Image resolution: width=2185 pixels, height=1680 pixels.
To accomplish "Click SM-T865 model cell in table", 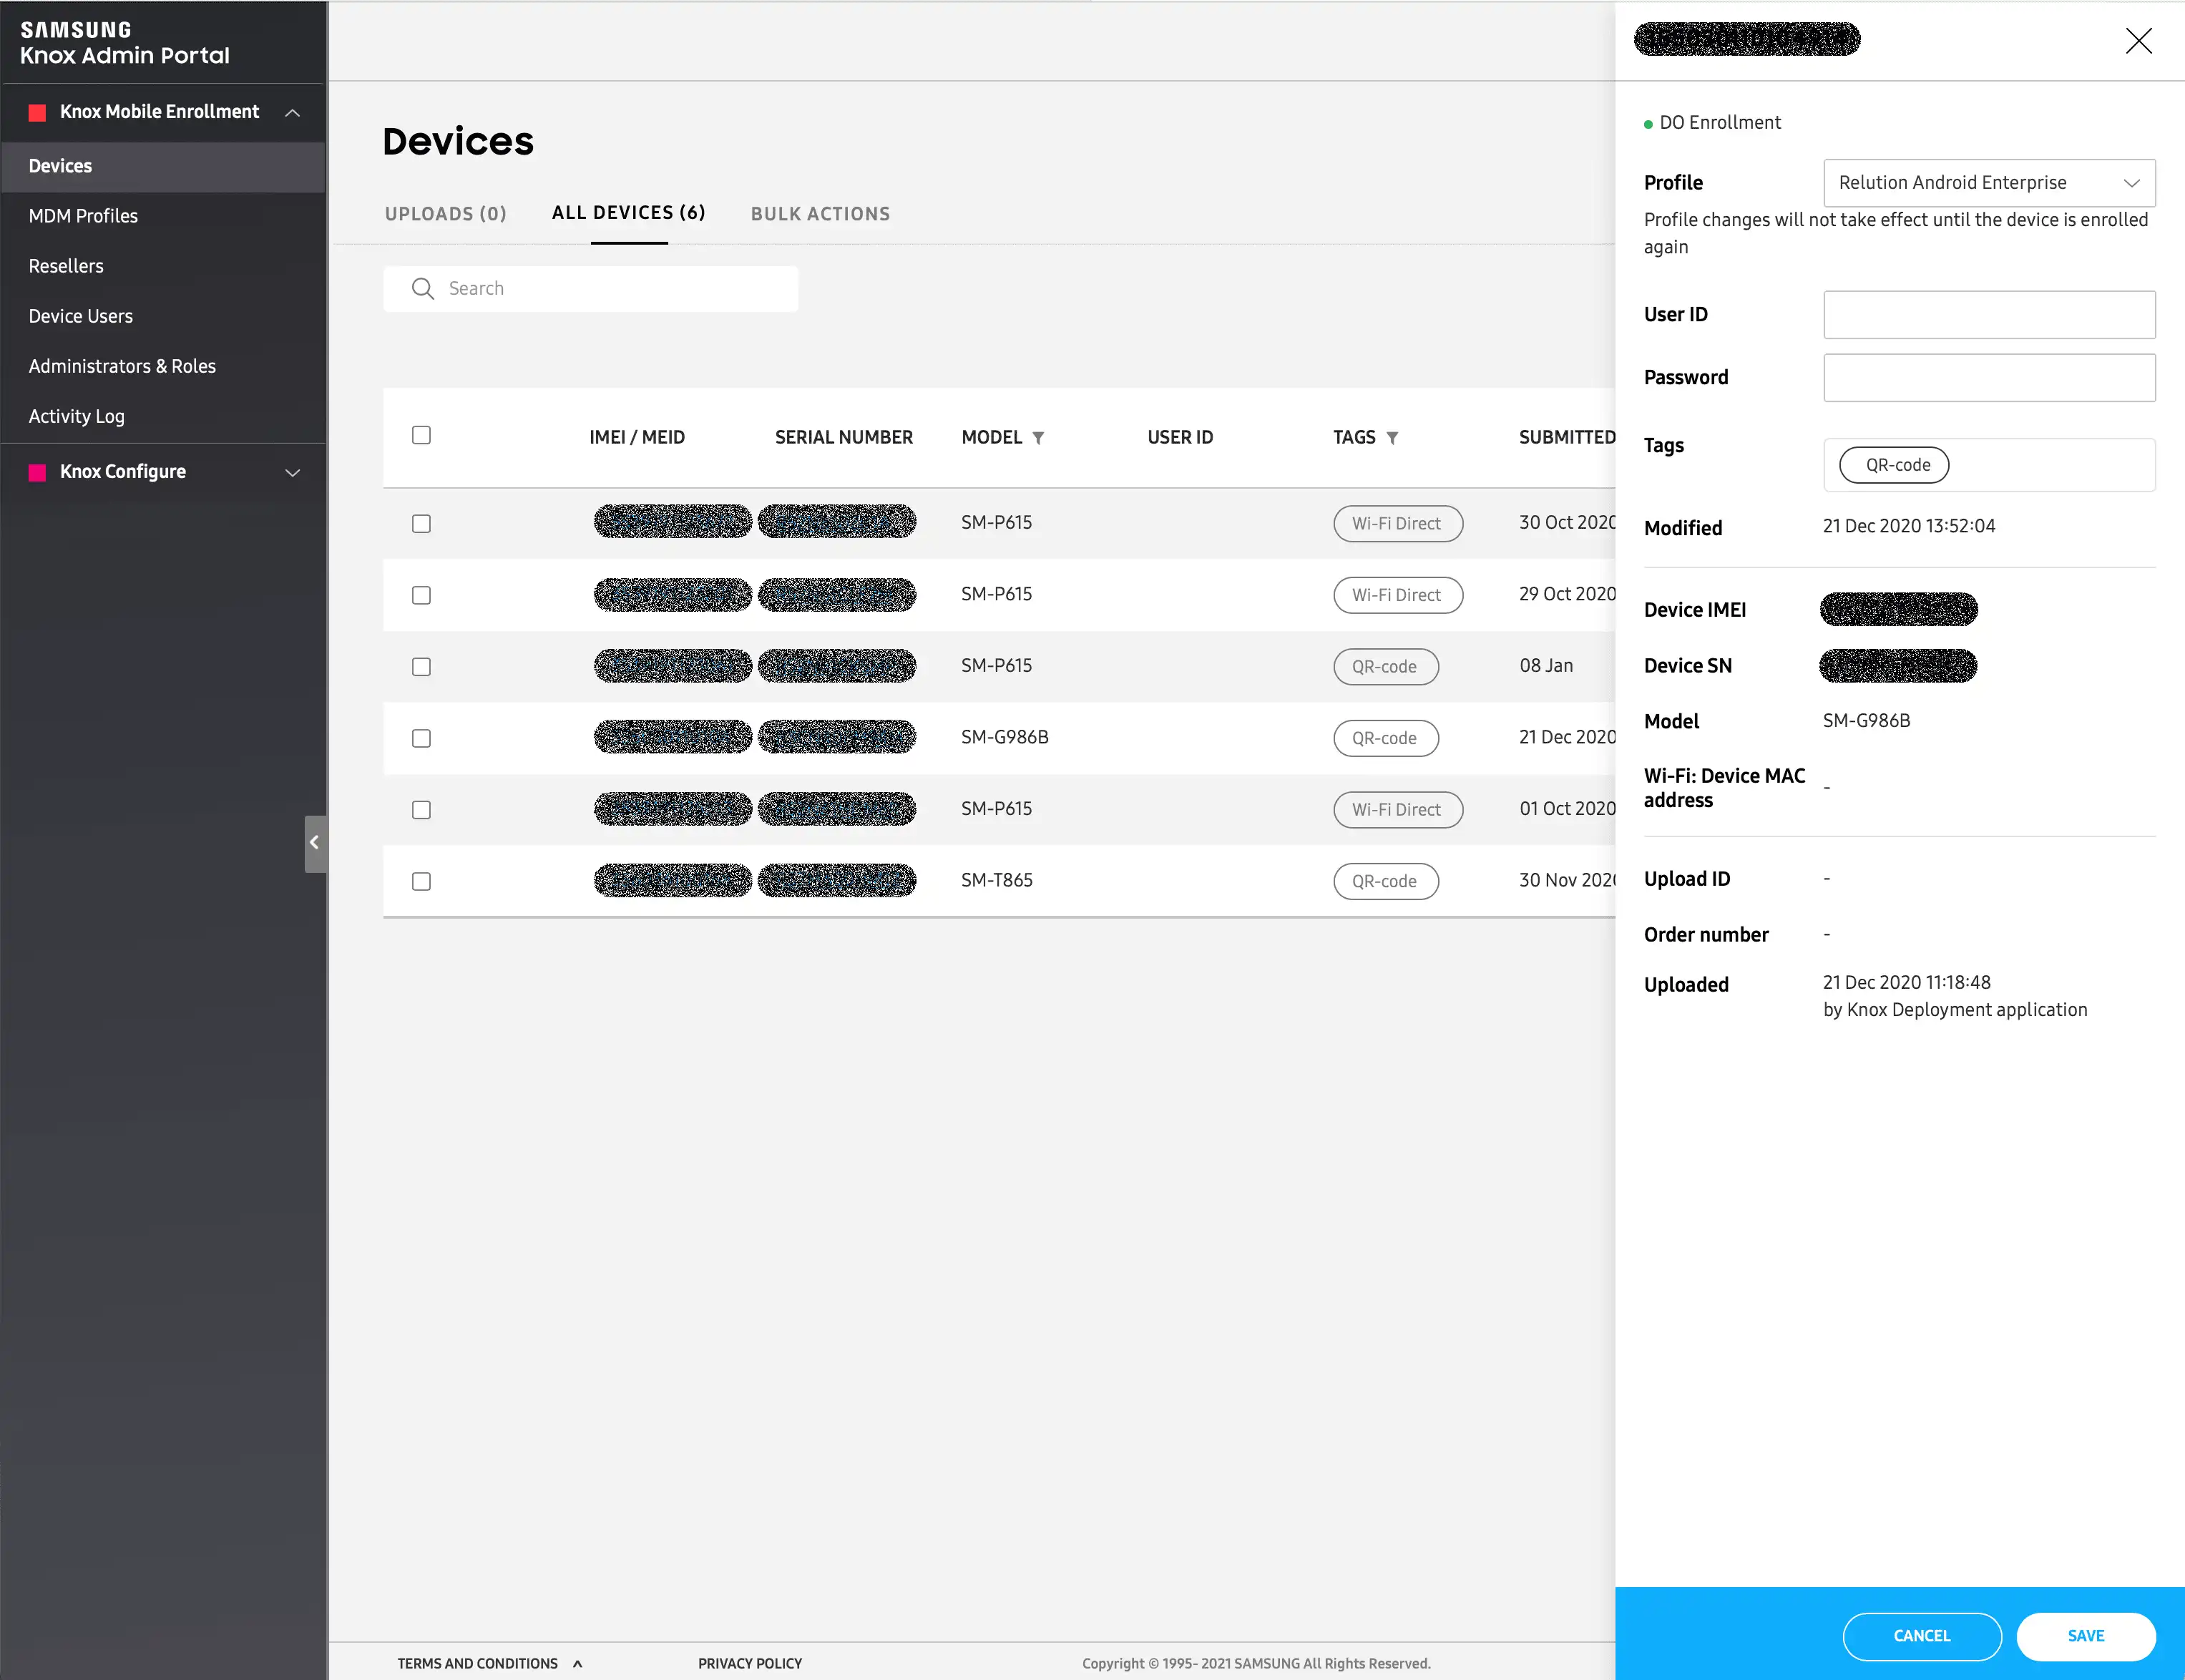I will (996, 881).
